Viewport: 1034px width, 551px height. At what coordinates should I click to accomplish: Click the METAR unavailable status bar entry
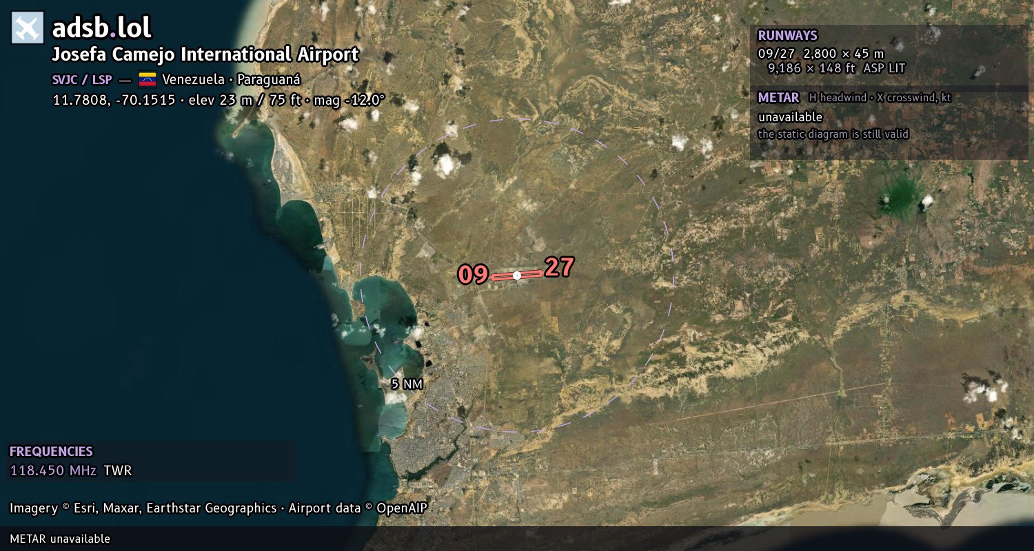(60, 539)
